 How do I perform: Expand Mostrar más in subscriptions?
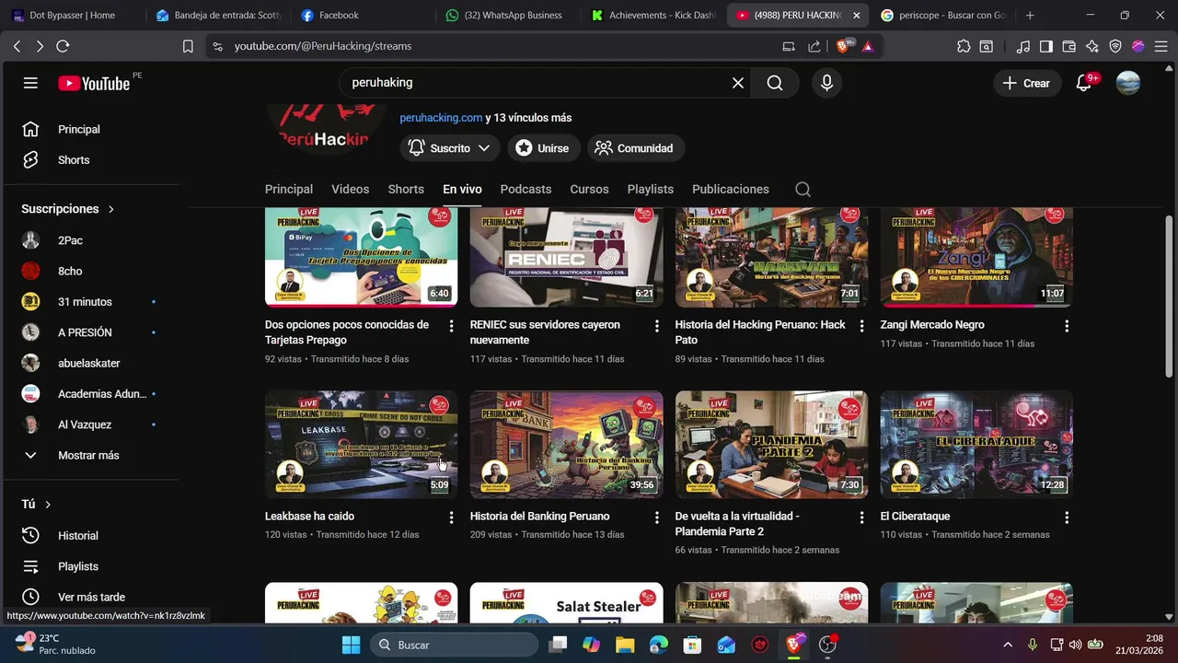tap(88, 455)
